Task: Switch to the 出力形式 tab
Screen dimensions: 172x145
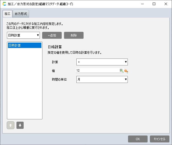Action: click(21, 14)
